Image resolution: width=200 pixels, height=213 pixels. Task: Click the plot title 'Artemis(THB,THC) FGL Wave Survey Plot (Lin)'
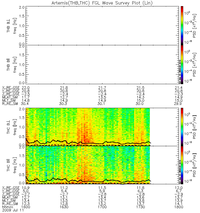pos(102,3)
